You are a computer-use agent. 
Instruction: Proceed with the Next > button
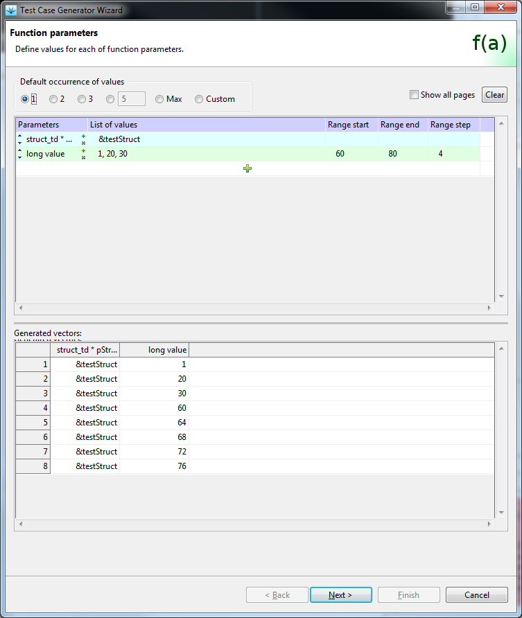point(340,594)
